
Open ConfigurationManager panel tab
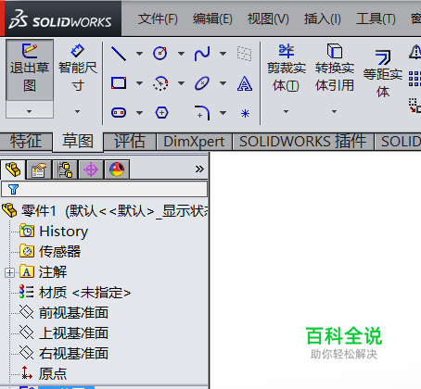click(x=65, y=169)
